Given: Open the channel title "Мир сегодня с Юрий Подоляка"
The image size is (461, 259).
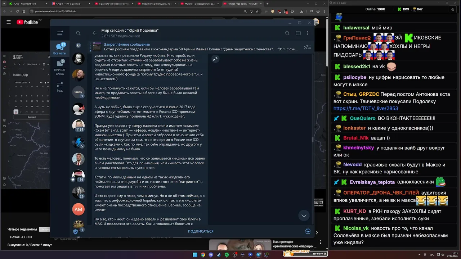Looking at the screenshot, I should pyautogui.click(x=130, y=31).
